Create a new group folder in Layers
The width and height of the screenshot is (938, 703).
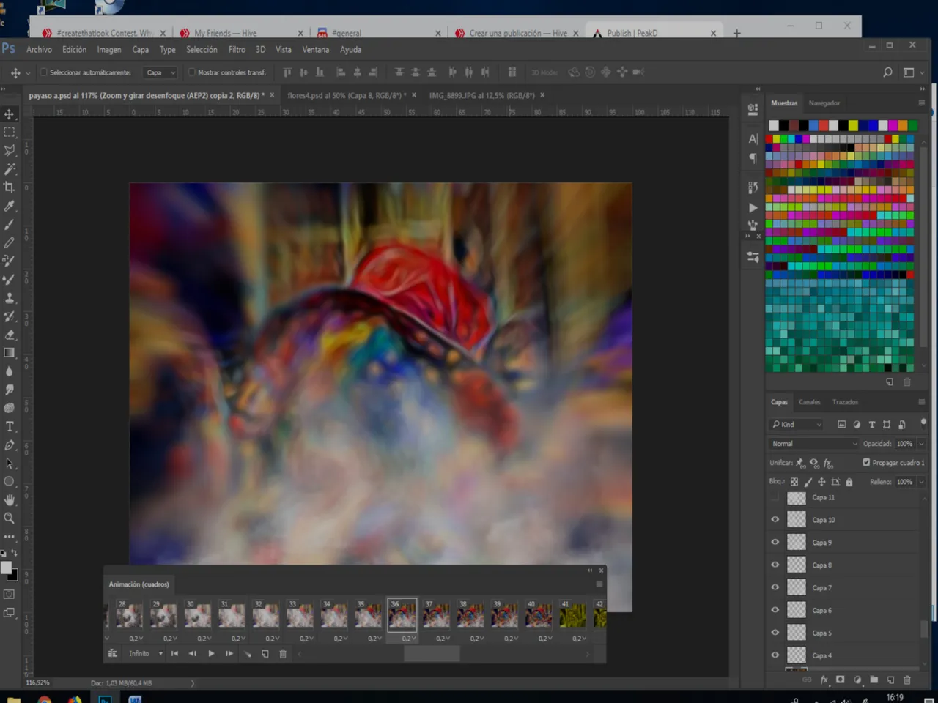click(x=874, y=680)
